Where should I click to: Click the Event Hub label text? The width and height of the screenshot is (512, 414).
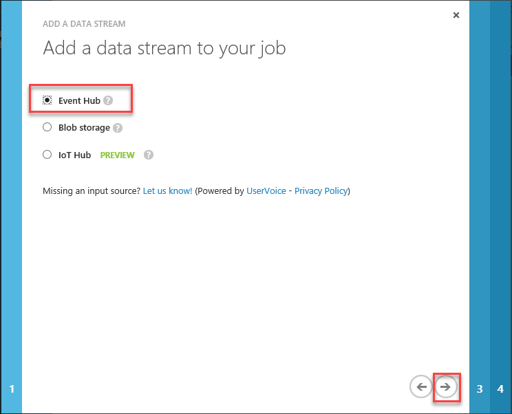tap(79, 101)
